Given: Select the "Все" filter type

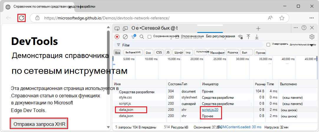Looking at the screenshot, I should (x=118, y=53).
